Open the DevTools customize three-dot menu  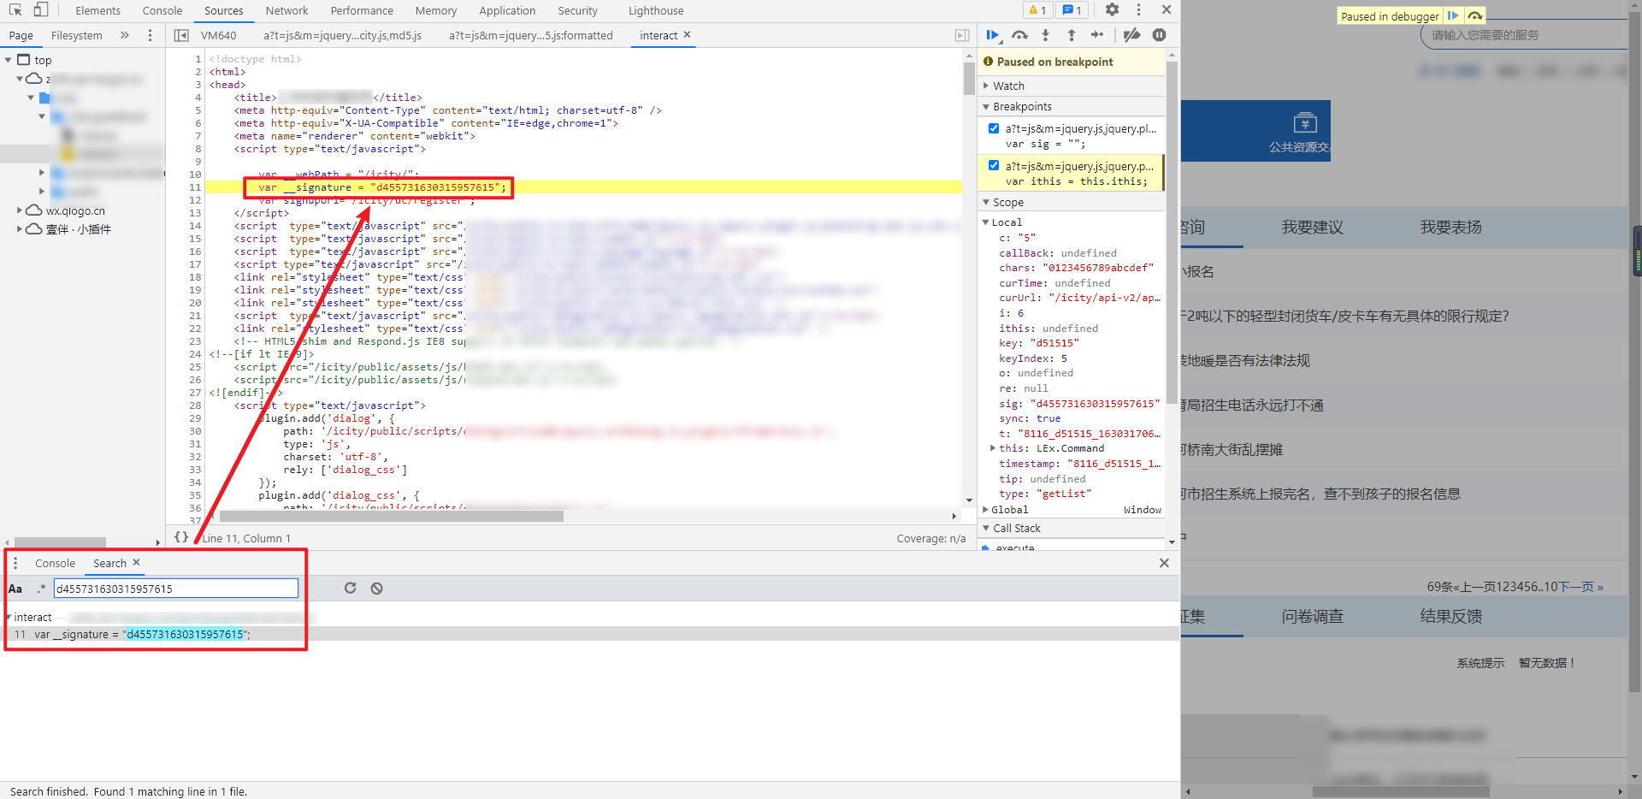pyautogui.click(x=1138, y=10)
